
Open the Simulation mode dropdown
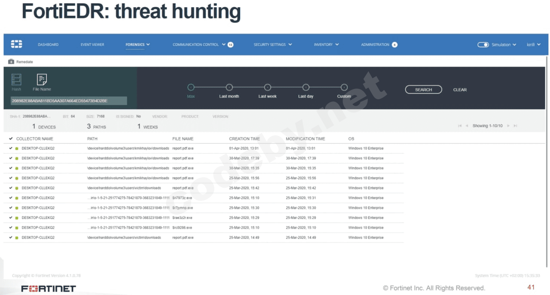click(504, 45)
